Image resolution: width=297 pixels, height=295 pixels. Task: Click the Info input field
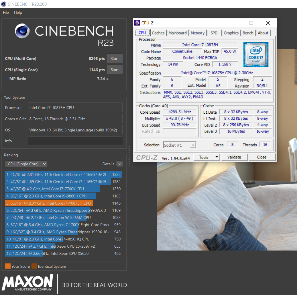(75, 141)
